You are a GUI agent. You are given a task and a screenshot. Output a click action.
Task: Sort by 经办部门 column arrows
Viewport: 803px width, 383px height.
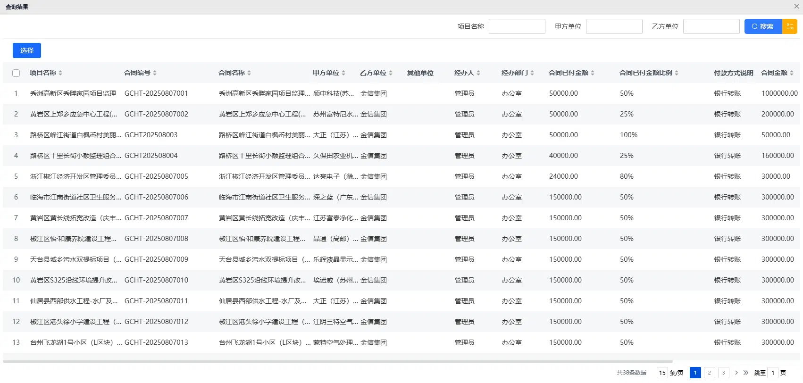[532, 73]
